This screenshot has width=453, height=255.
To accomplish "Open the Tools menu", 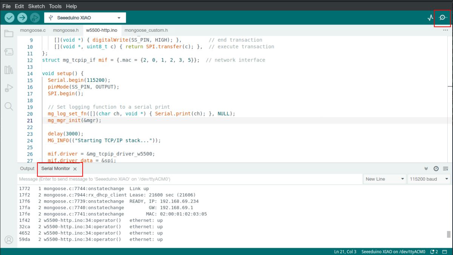I will pyautogui.click(x=55, y=6).
